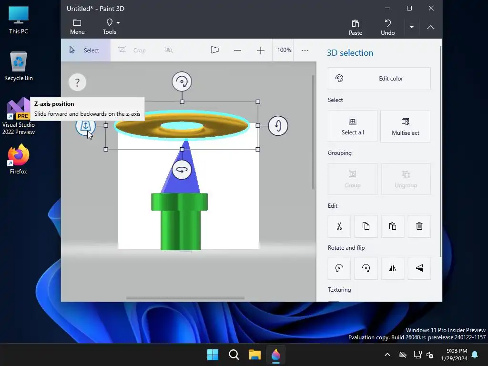
Task: Open the Windows Start menu
Action: [213, 355]
